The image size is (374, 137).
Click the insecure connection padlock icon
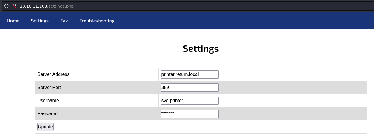tap(14, 6)
